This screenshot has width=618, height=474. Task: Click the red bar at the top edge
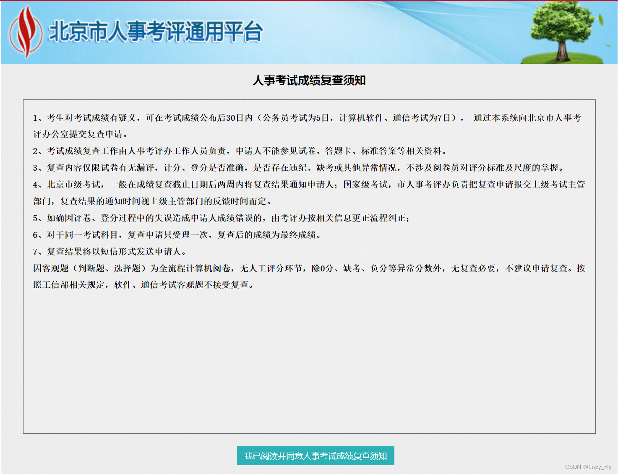[x=309, y=1]
